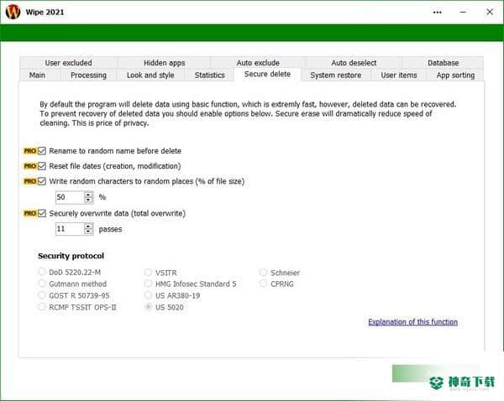Select RCMP TSSIT OPS-II protocol

pyautogui.click(x=41, y=306)
